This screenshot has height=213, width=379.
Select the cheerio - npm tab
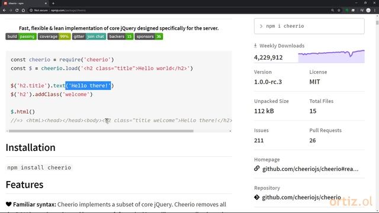pos(25,4)
